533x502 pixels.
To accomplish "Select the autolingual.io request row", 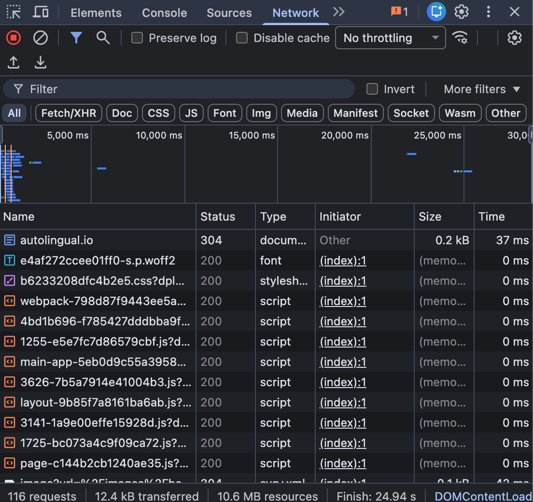I will pyautogui.click(x=266, y=240).
